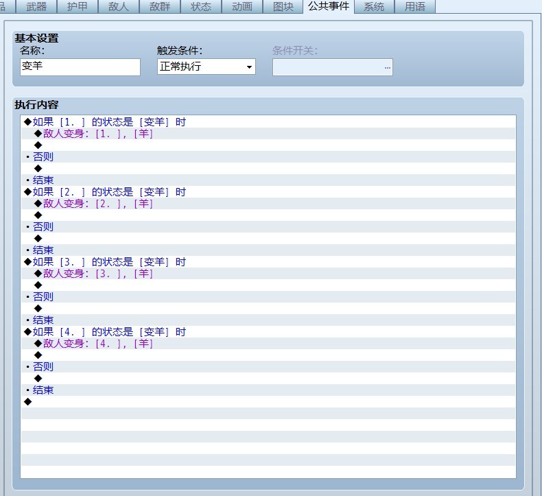
Task: Select the 如果 [1. ] 的状态是 [变羊] 时 line
Action: pyautogui.click(x=268, y=122)
